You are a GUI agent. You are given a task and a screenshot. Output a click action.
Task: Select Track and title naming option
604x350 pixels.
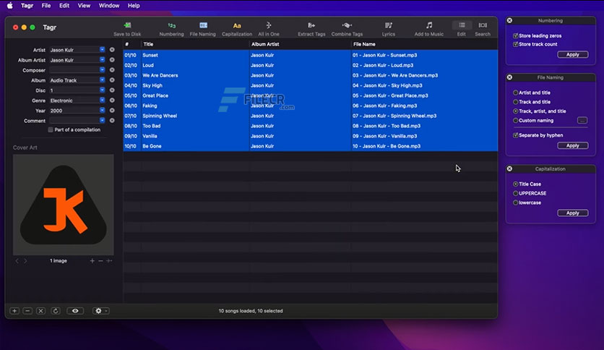(515, 102)
